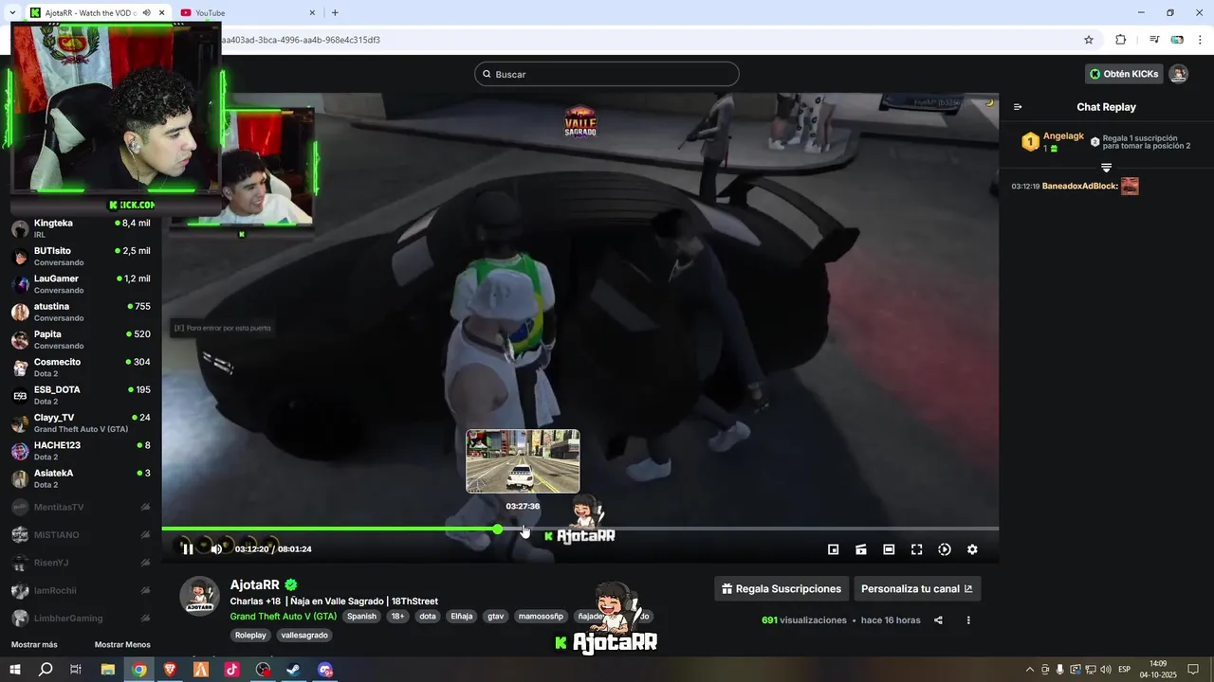The height and width of the screenshot is (682, 1214).
Task: Select the Spanish tag
Action: pos(361,616)
